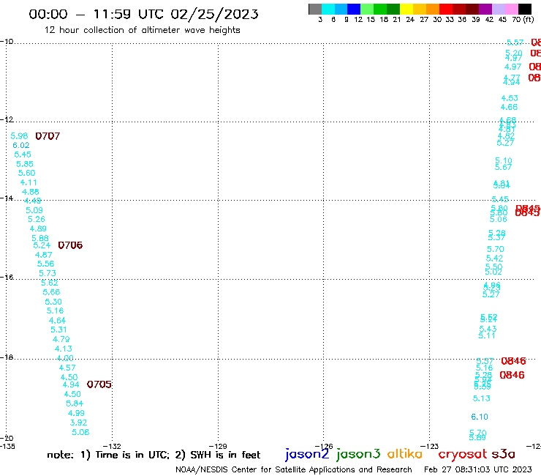
Task: Click the wave height value 4.66
Action: point(510,107)
